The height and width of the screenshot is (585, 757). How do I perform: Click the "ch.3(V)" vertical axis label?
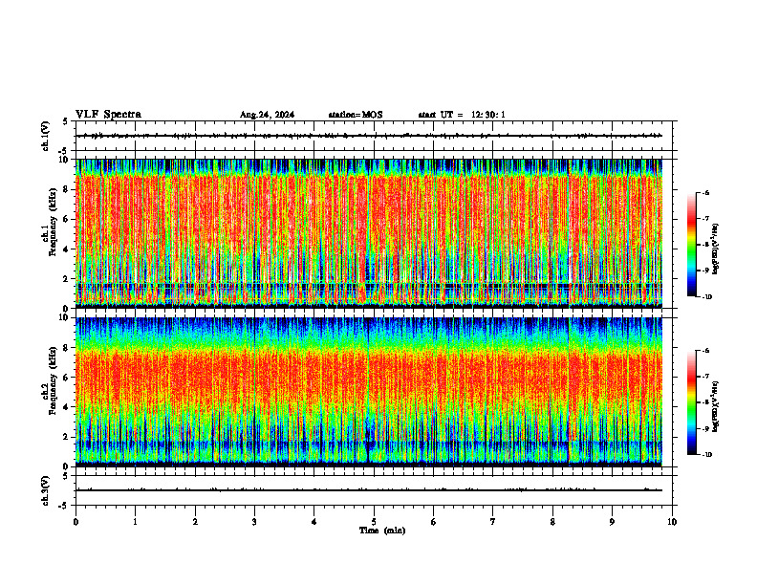tap(46, 490)
